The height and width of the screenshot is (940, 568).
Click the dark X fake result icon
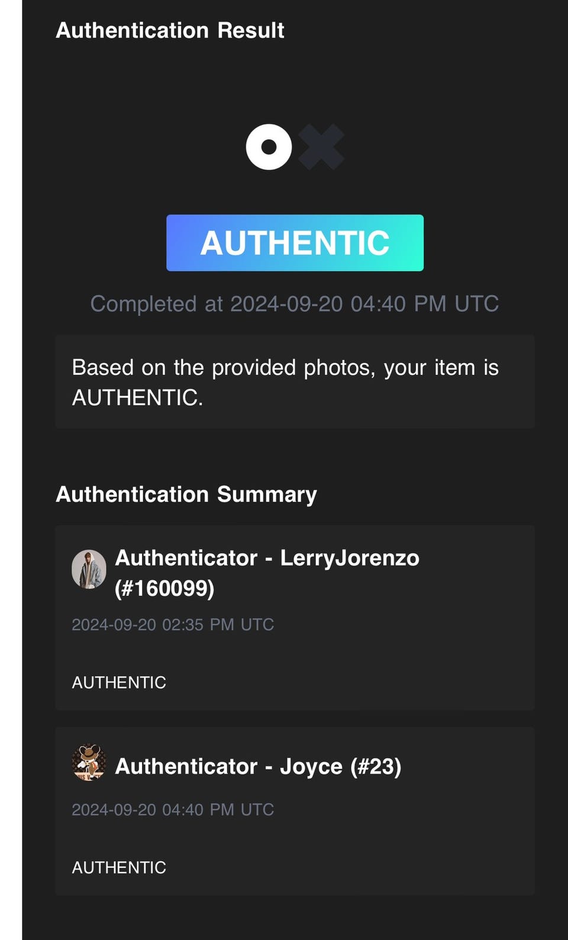click(x=321, y=147)
